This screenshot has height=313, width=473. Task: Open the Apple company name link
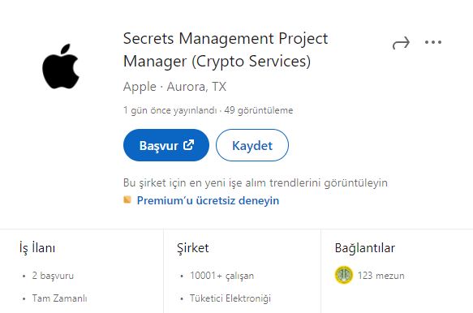coord(140,87)
